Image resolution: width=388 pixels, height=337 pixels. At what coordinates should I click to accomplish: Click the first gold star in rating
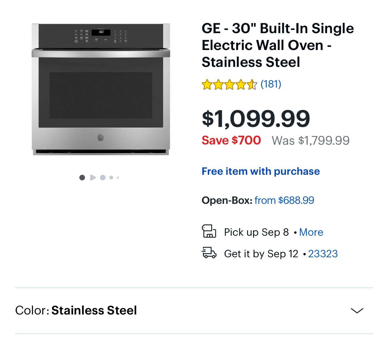click(208, 84)
